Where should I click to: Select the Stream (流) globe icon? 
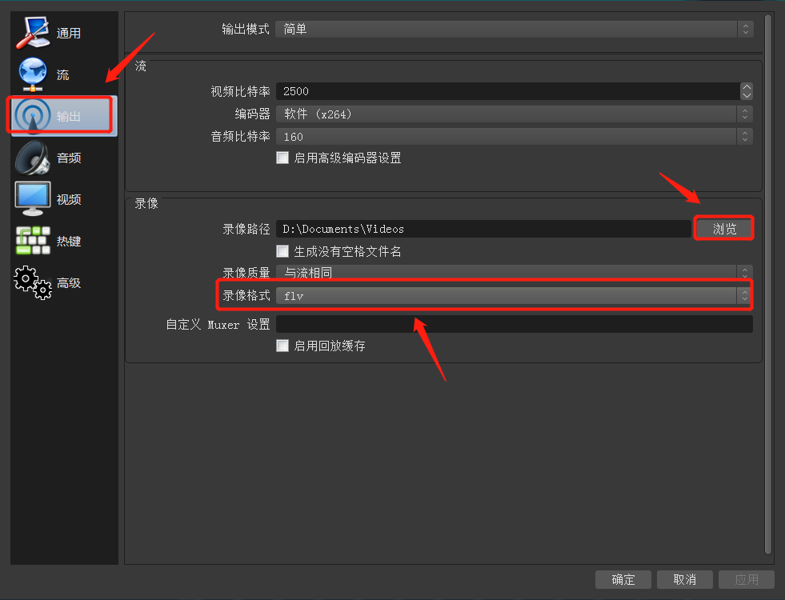(34, 74)
